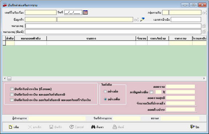Image resolution: width=209 pixels, height=134 pixels.
Task: Click the horizontal scrollbar right arrow
Action: click(204, 78)
